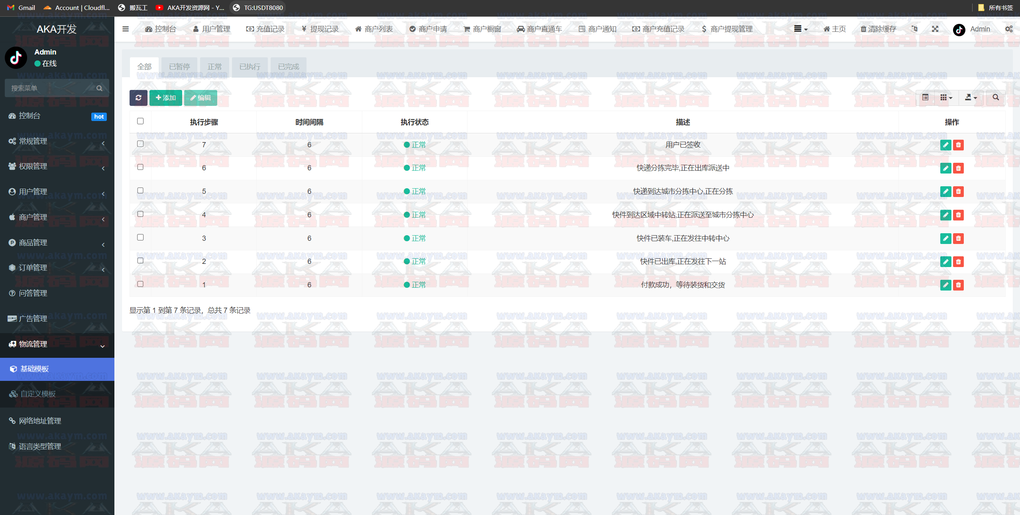Select the checkbox for step 1 row
Image resolution: width=1020 pixels, height=515 pixels.
click(140, 284)
